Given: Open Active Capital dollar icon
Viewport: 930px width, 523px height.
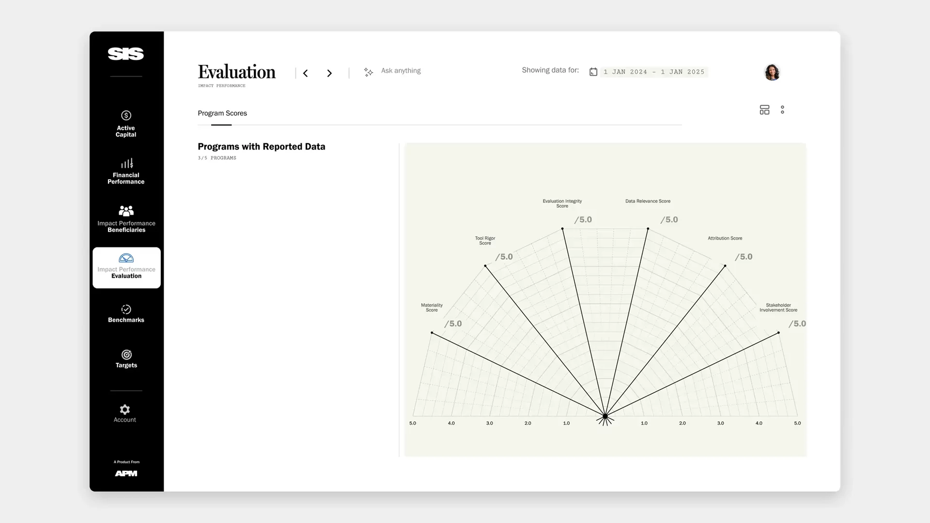Looking at the screenshot, I should (126, 115).
